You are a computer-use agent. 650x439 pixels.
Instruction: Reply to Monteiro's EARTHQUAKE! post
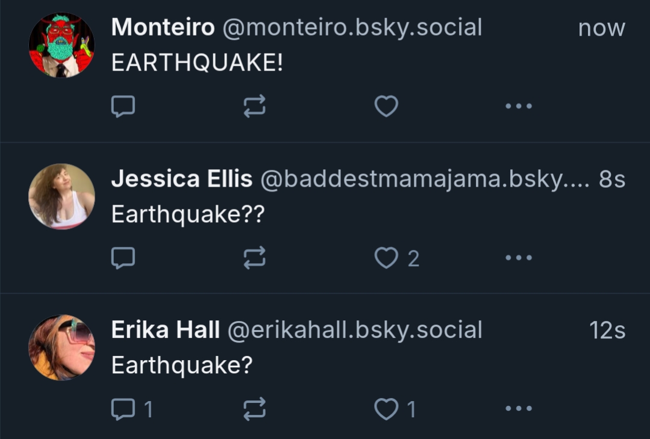pyautogui.click(x=123, y=107)
